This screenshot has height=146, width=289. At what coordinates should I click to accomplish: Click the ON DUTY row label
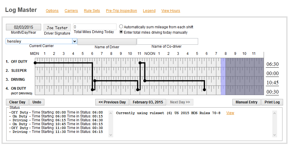coord(18,88)
